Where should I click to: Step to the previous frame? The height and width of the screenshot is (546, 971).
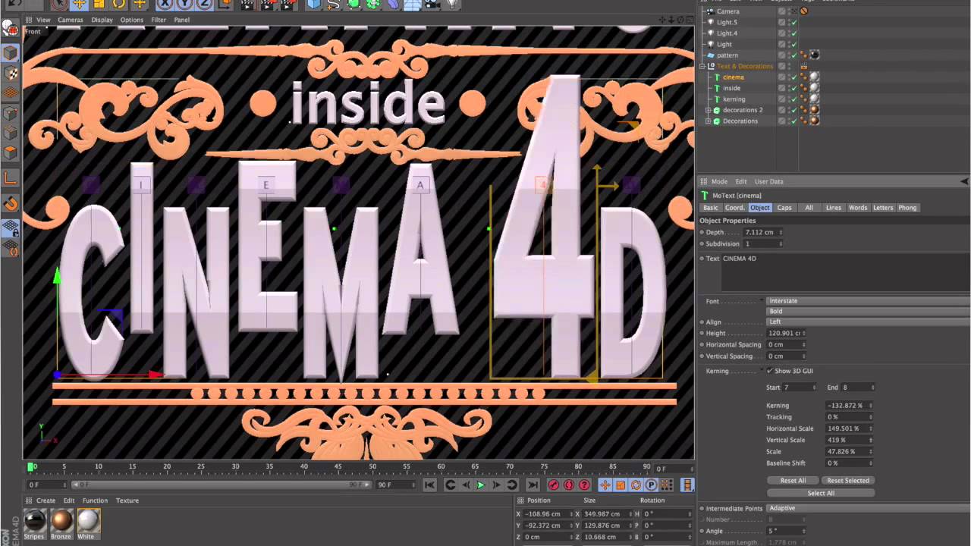(x=465, y=485)
